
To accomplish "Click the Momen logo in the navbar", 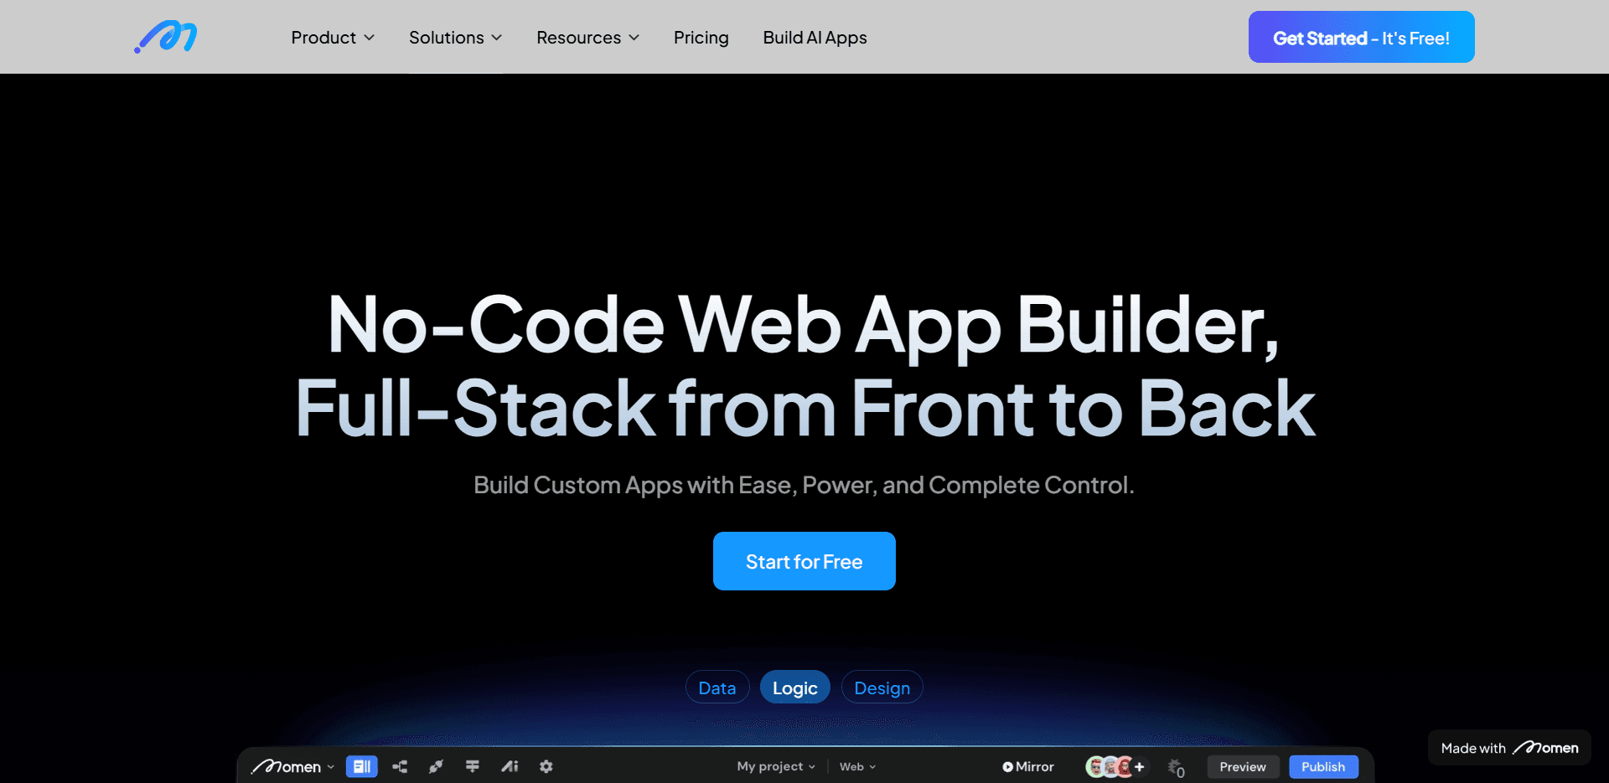I will (x=166, y=37).
